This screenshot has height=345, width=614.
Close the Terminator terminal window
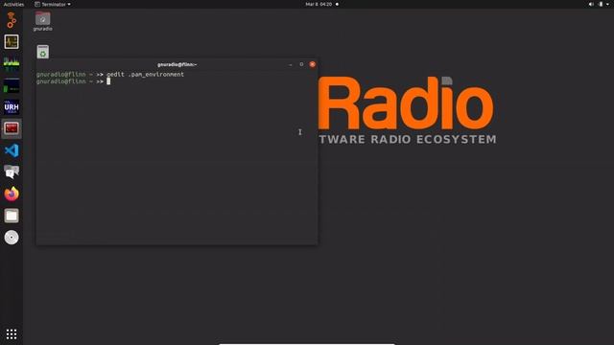pos(313,64)
